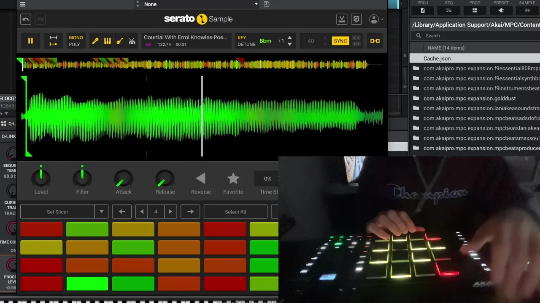Enable POLY voice mode

74,44
